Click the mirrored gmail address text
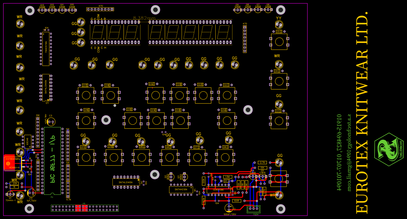 click(x=349, y=153)
